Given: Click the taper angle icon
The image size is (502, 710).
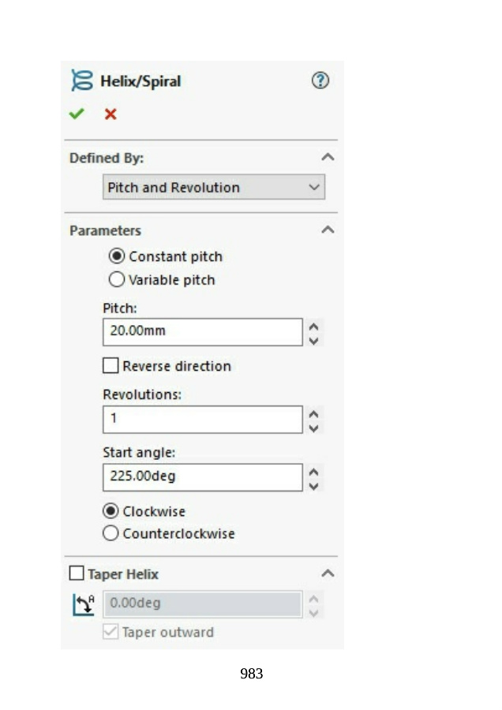Looking at the screenshot, I should pyautogui.click(x=83, y=604).
